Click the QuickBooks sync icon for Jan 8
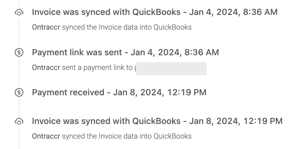The height and width of the screenshot is (149, 295). pos(19,122)
